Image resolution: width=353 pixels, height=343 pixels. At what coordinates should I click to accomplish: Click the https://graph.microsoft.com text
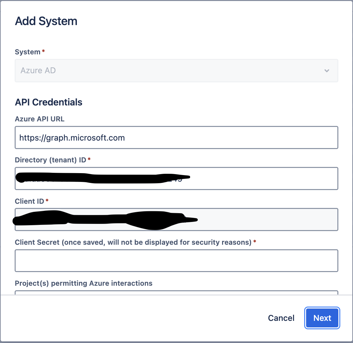pyautogui.click(x=72, y=138)
